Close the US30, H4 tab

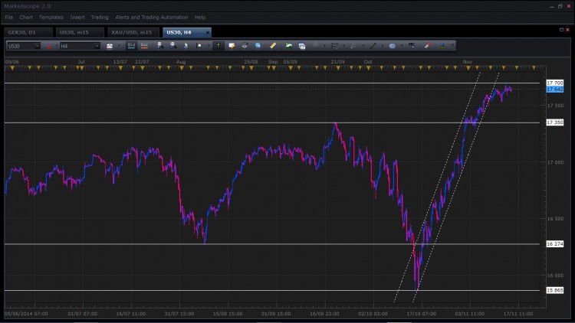(x=208, y=33)
